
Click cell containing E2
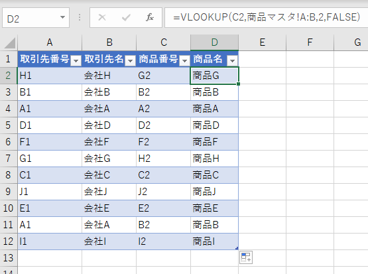pyautogui.click(x=164, y=208)
